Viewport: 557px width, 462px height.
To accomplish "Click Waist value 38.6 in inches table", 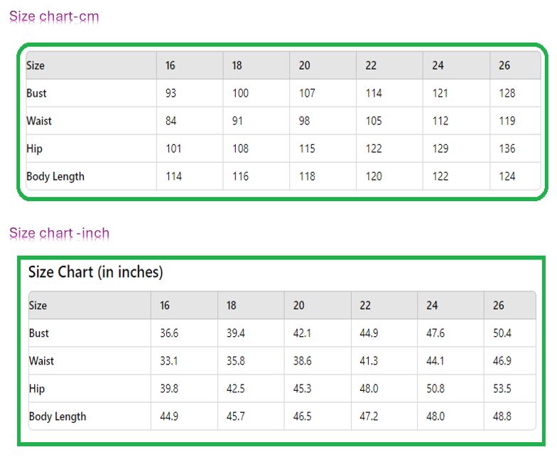I will pos(303,361).
